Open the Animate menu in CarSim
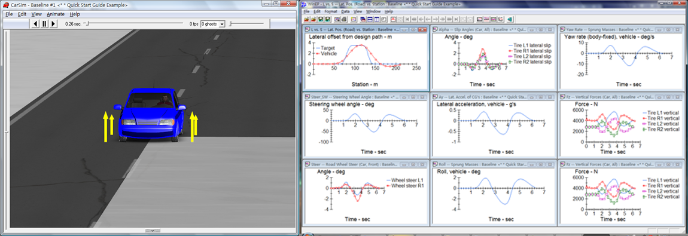 [55, 14]
